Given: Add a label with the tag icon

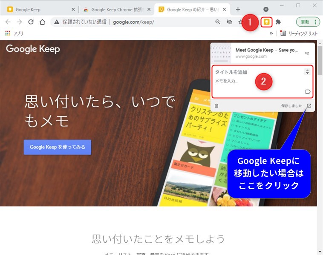Looking at the screenshot, I should pyautogui.click(x=308, y=92).
